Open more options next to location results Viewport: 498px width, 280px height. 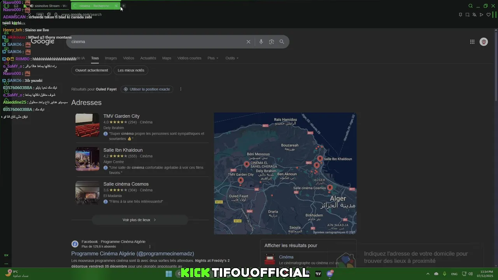pos(181,89)
